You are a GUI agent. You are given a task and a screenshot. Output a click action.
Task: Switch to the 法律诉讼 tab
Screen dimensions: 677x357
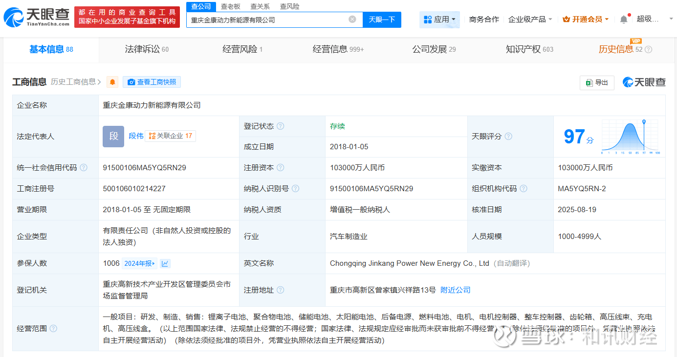147,49
